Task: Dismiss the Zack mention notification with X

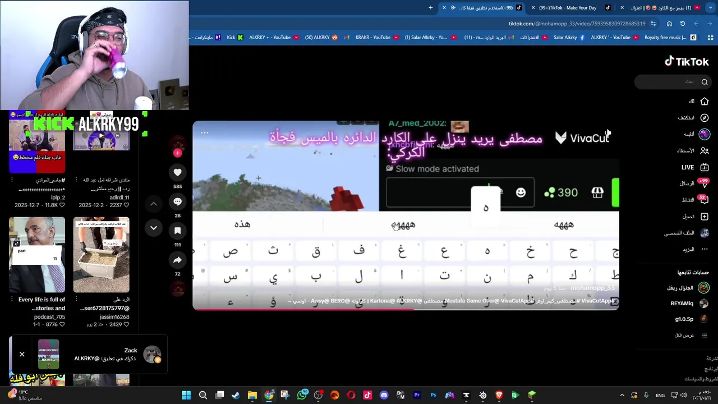Action: point(22,355)
